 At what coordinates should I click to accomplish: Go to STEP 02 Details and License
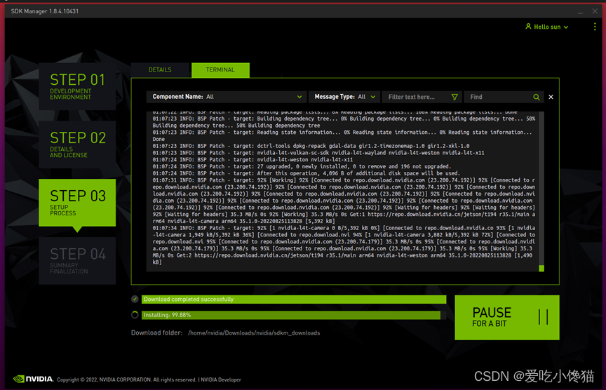click(x=77, y=144)
